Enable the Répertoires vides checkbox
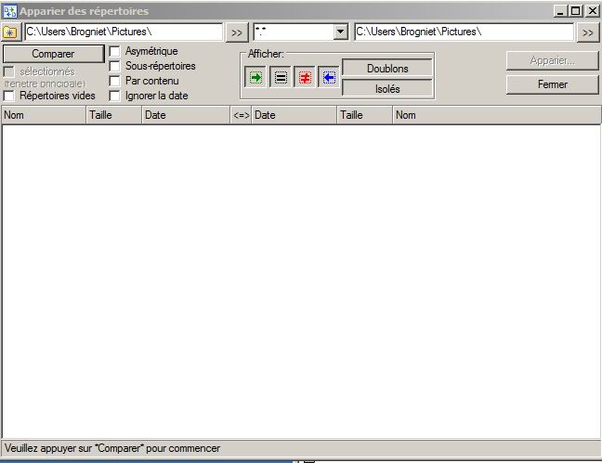The height and width of the screenshot is (463, 602). (9, 96)
